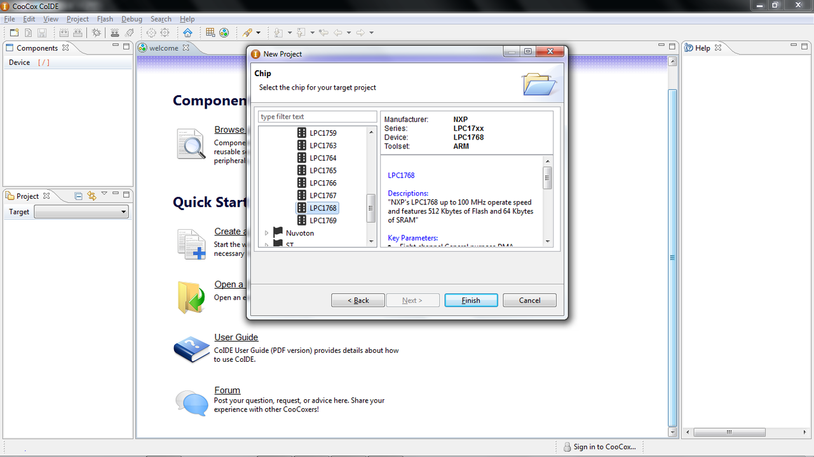
Task: Open dropdown arrow beside Next Annotation icon
Action: [x=290, y=32]
